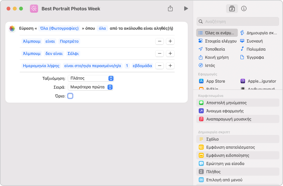This screenshot has width=283, height=186.
Task: Change Άλμπουμ field in Πορτρέτο row
Action: coord(32,41)
